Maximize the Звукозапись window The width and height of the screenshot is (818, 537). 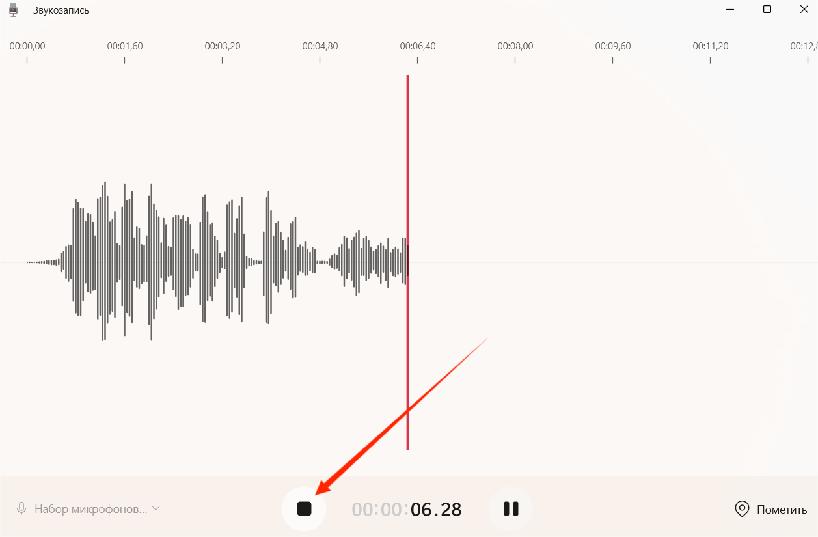point(767,10)
